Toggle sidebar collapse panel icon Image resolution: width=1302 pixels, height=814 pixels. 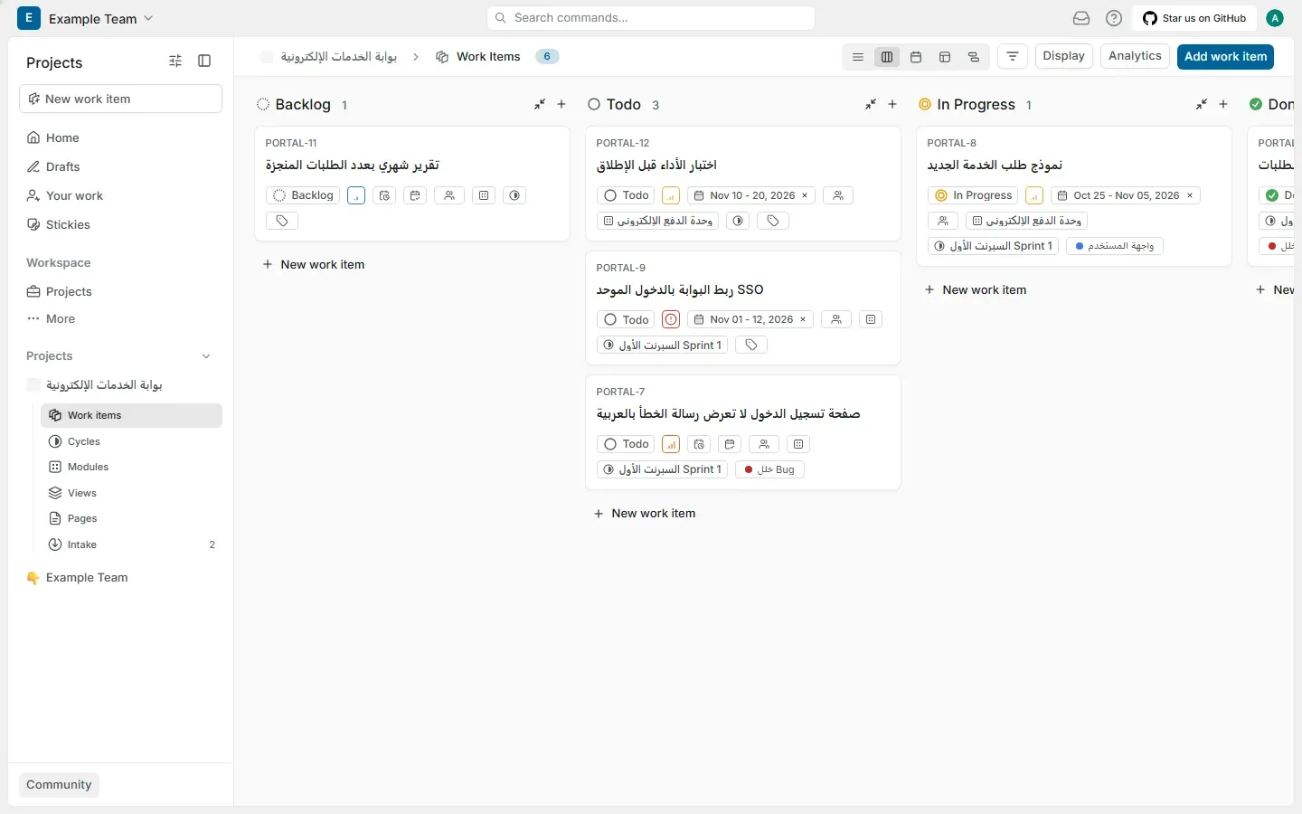click(204, 62)
